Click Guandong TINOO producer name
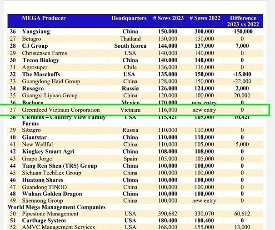 point(45,187)
